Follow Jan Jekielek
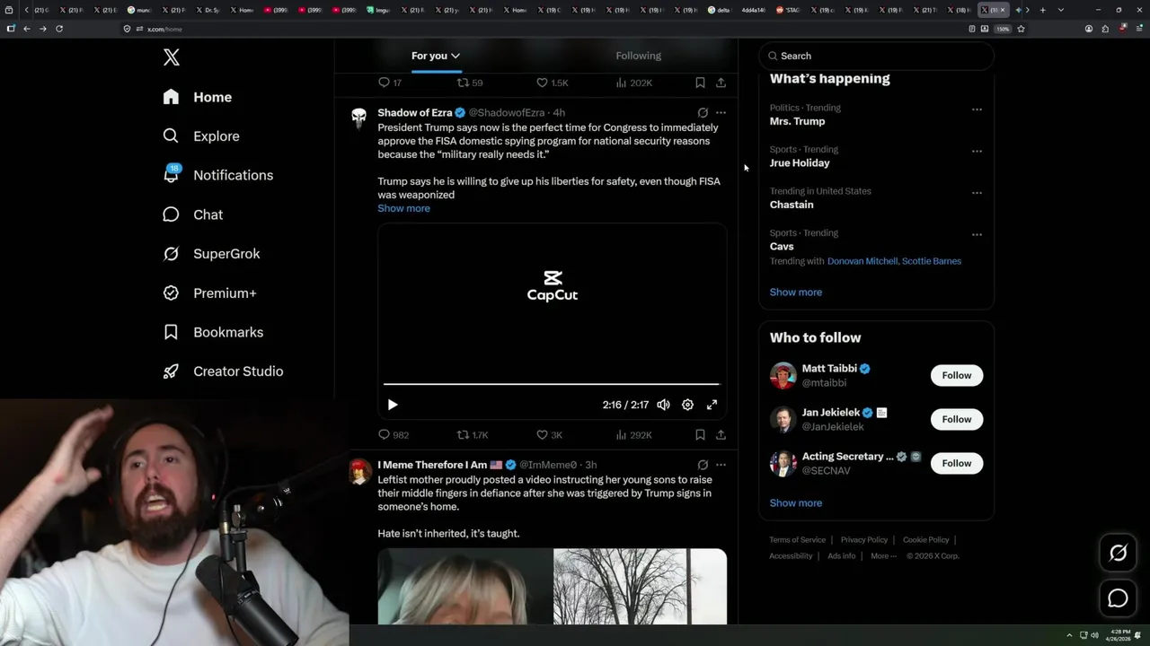The height and width of the screenshot is (646, 1150). pyautogui.click(x=957, y=419)
